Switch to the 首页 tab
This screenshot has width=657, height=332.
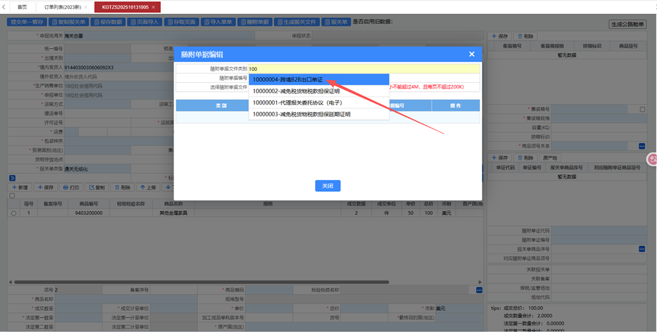point(22,7)
